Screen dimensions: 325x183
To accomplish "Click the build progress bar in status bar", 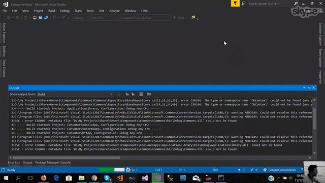I will pos(112,170).
